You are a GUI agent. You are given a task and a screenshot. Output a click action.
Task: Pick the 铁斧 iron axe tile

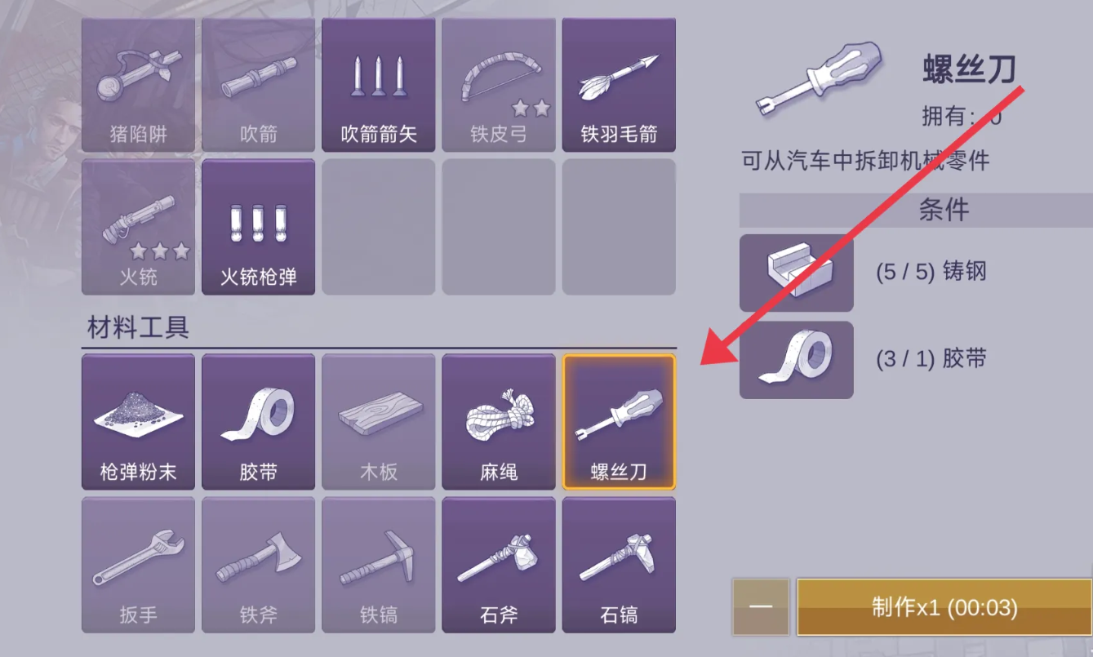click(259, 565)
